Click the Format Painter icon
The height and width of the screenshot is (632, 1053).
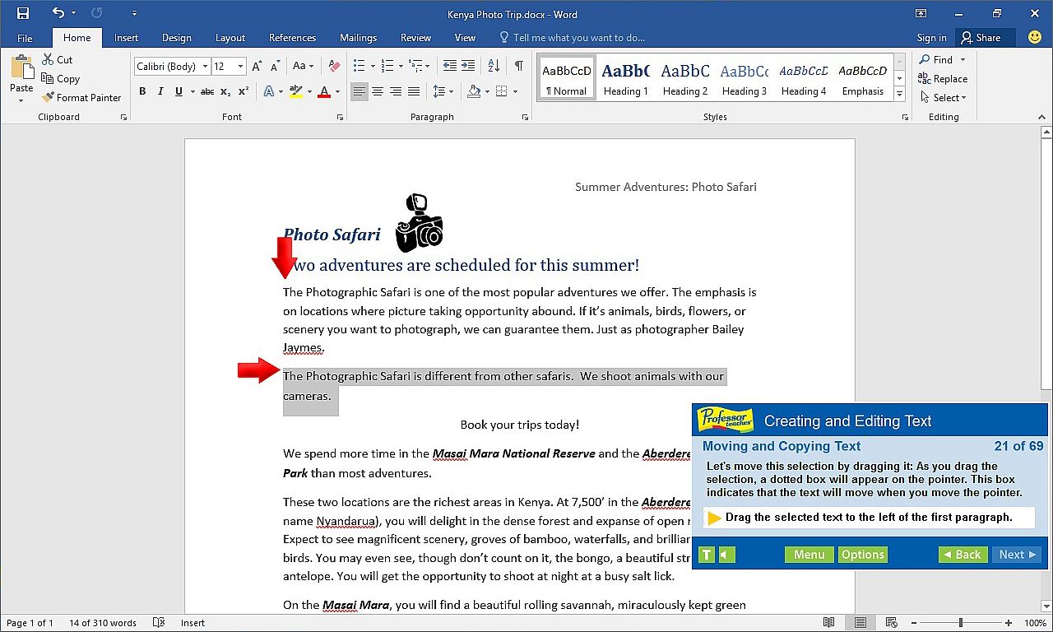coord(49,97)
